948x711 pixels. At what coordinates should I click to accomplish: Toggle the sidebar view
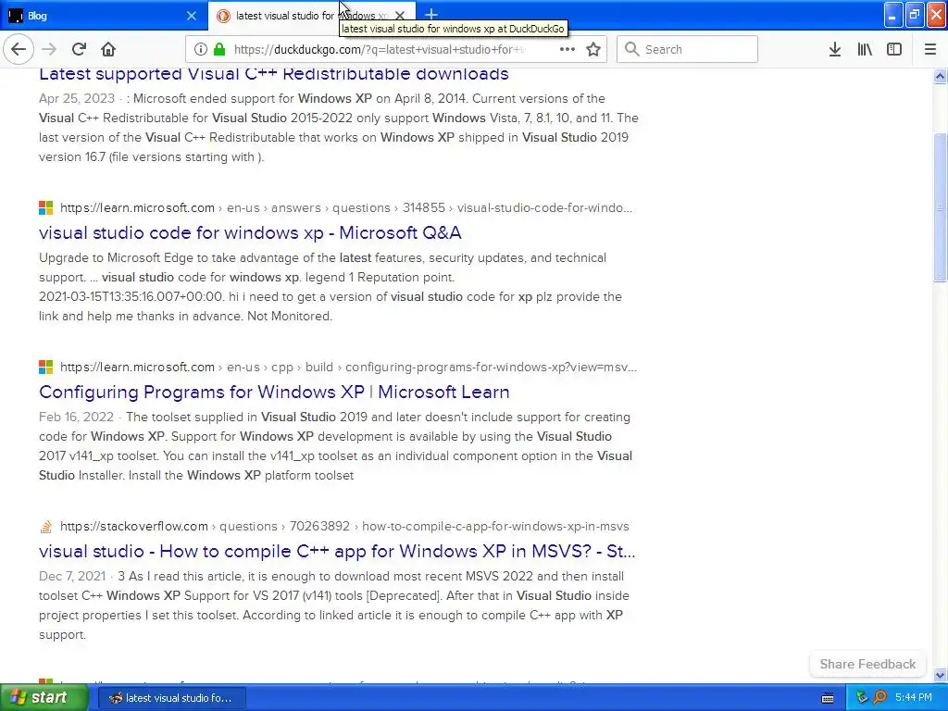894,49
